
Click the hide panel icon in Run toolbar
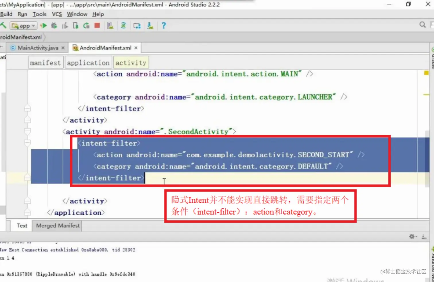click(x=424, y=236)
